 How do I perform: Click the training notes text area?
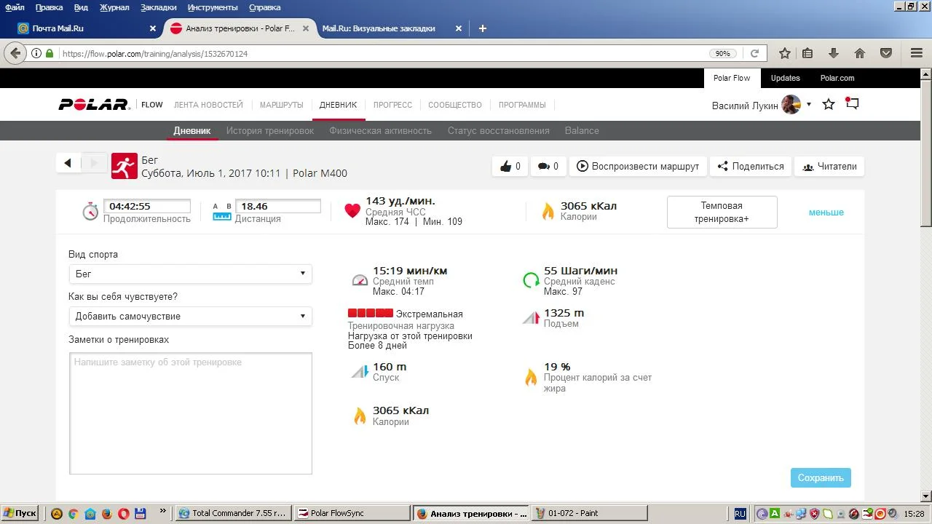tap(190, 413)
